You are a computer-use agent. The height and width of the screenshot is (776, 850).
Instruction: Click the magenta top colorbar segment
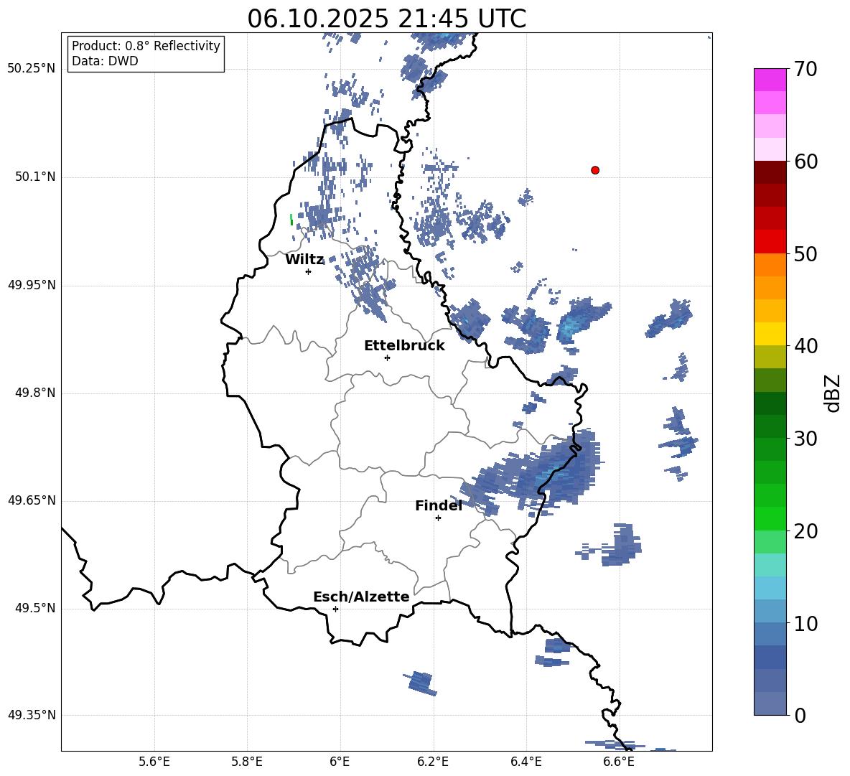pos(770,80)
